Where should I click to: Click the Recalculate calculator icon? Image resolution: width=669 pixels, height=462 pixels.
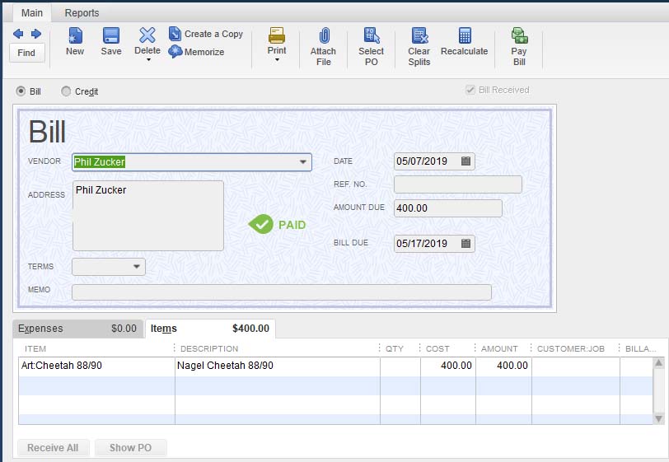click(x=465, y=35)
